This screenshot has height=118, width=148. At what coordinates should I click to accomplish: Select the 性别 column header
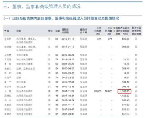pos(50,31)
